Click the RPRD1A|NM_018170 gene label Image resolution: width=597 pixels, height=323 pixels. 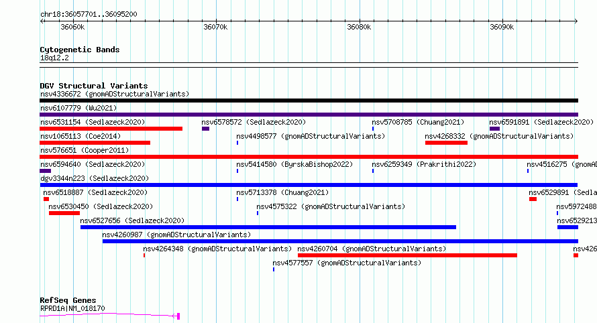pos(72,308)
